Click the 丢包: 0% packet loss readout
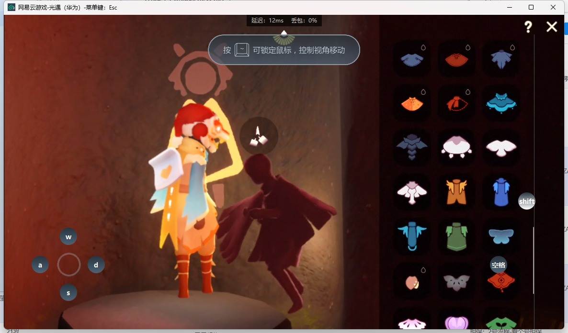 [x=304, y=21]
